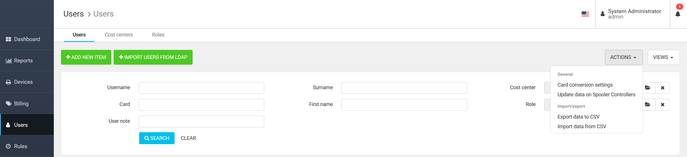Switch to the Cost centers tab
Image resolution: width=687 pixels, height=157 pixels.
point(119,35)
